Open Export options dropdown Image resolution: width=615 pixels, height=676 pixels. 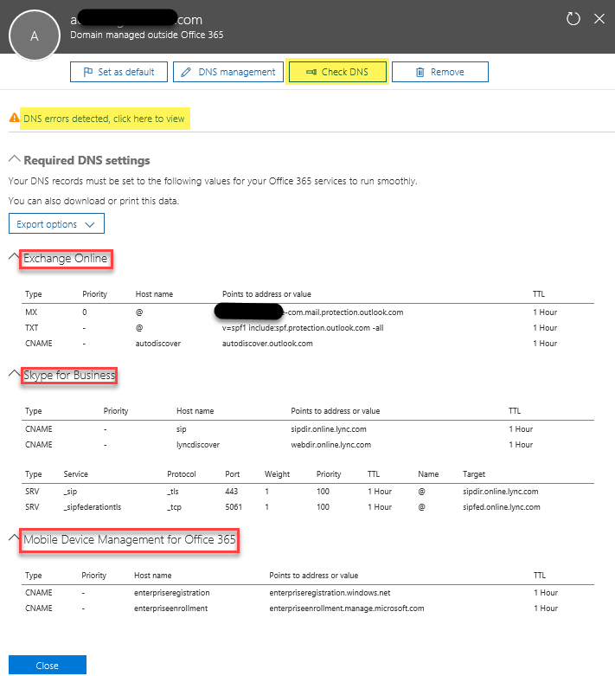point(56,224)
